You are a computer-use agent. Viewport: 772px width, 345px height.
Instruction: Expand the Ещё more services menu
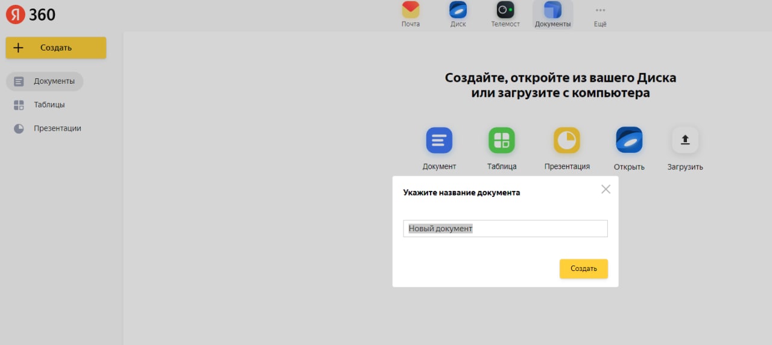[600, 14]
